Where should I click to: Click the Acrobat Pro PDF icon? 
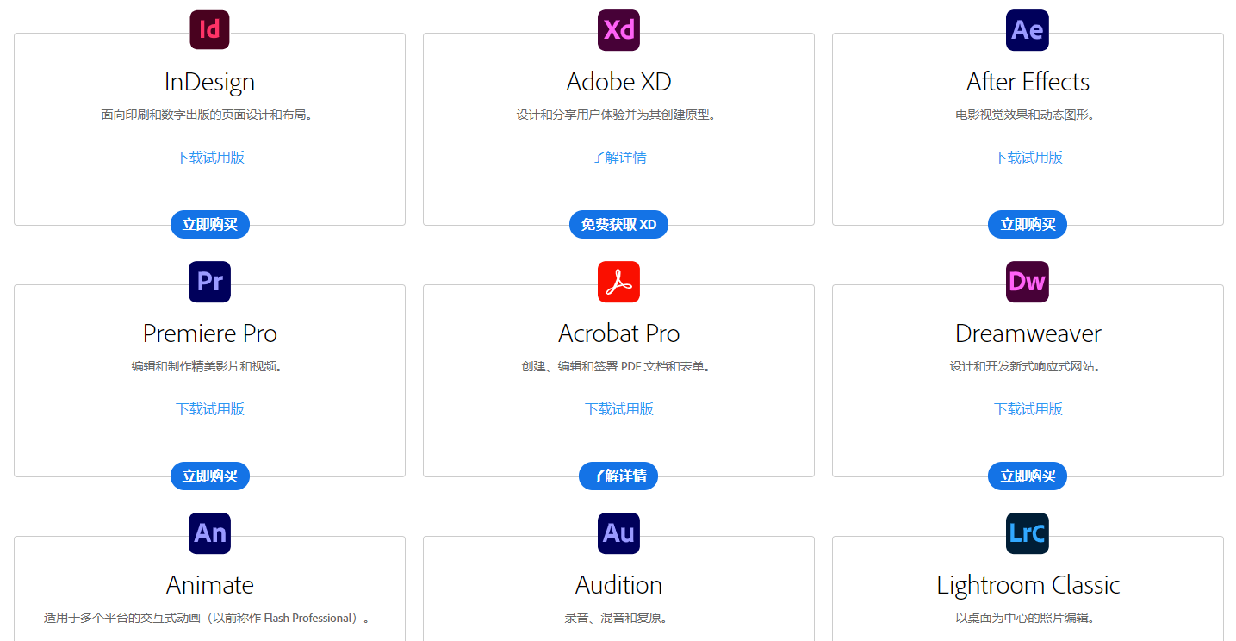coord(618,282)
